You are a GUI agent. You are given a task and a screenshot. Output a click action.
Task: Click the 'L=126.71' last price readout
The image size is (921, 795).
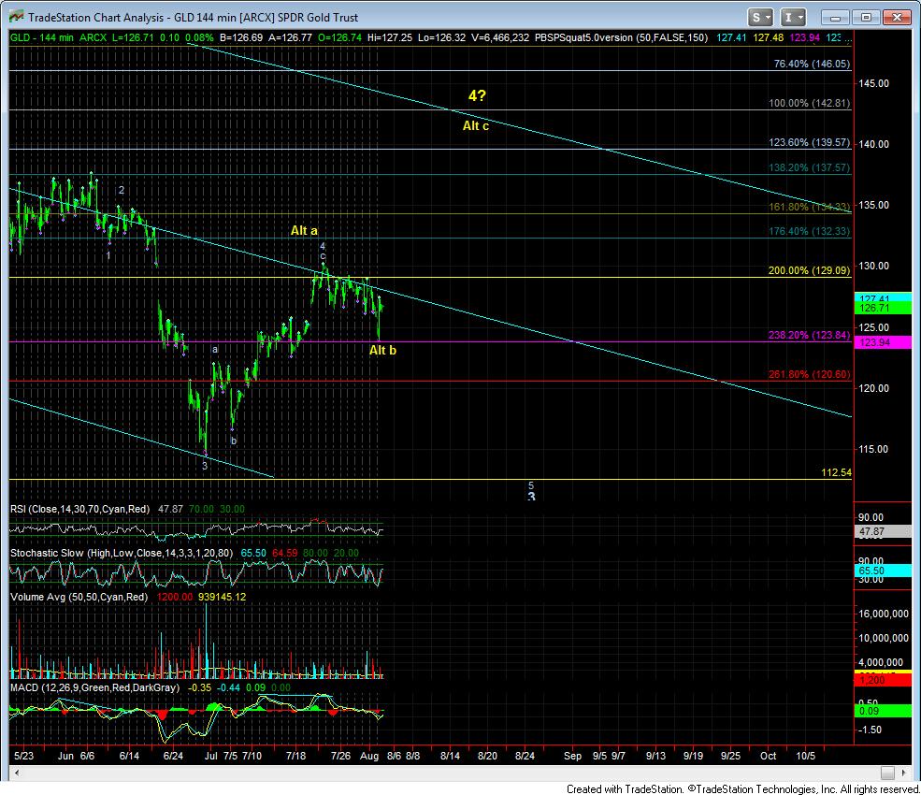(x=133, y=37)
